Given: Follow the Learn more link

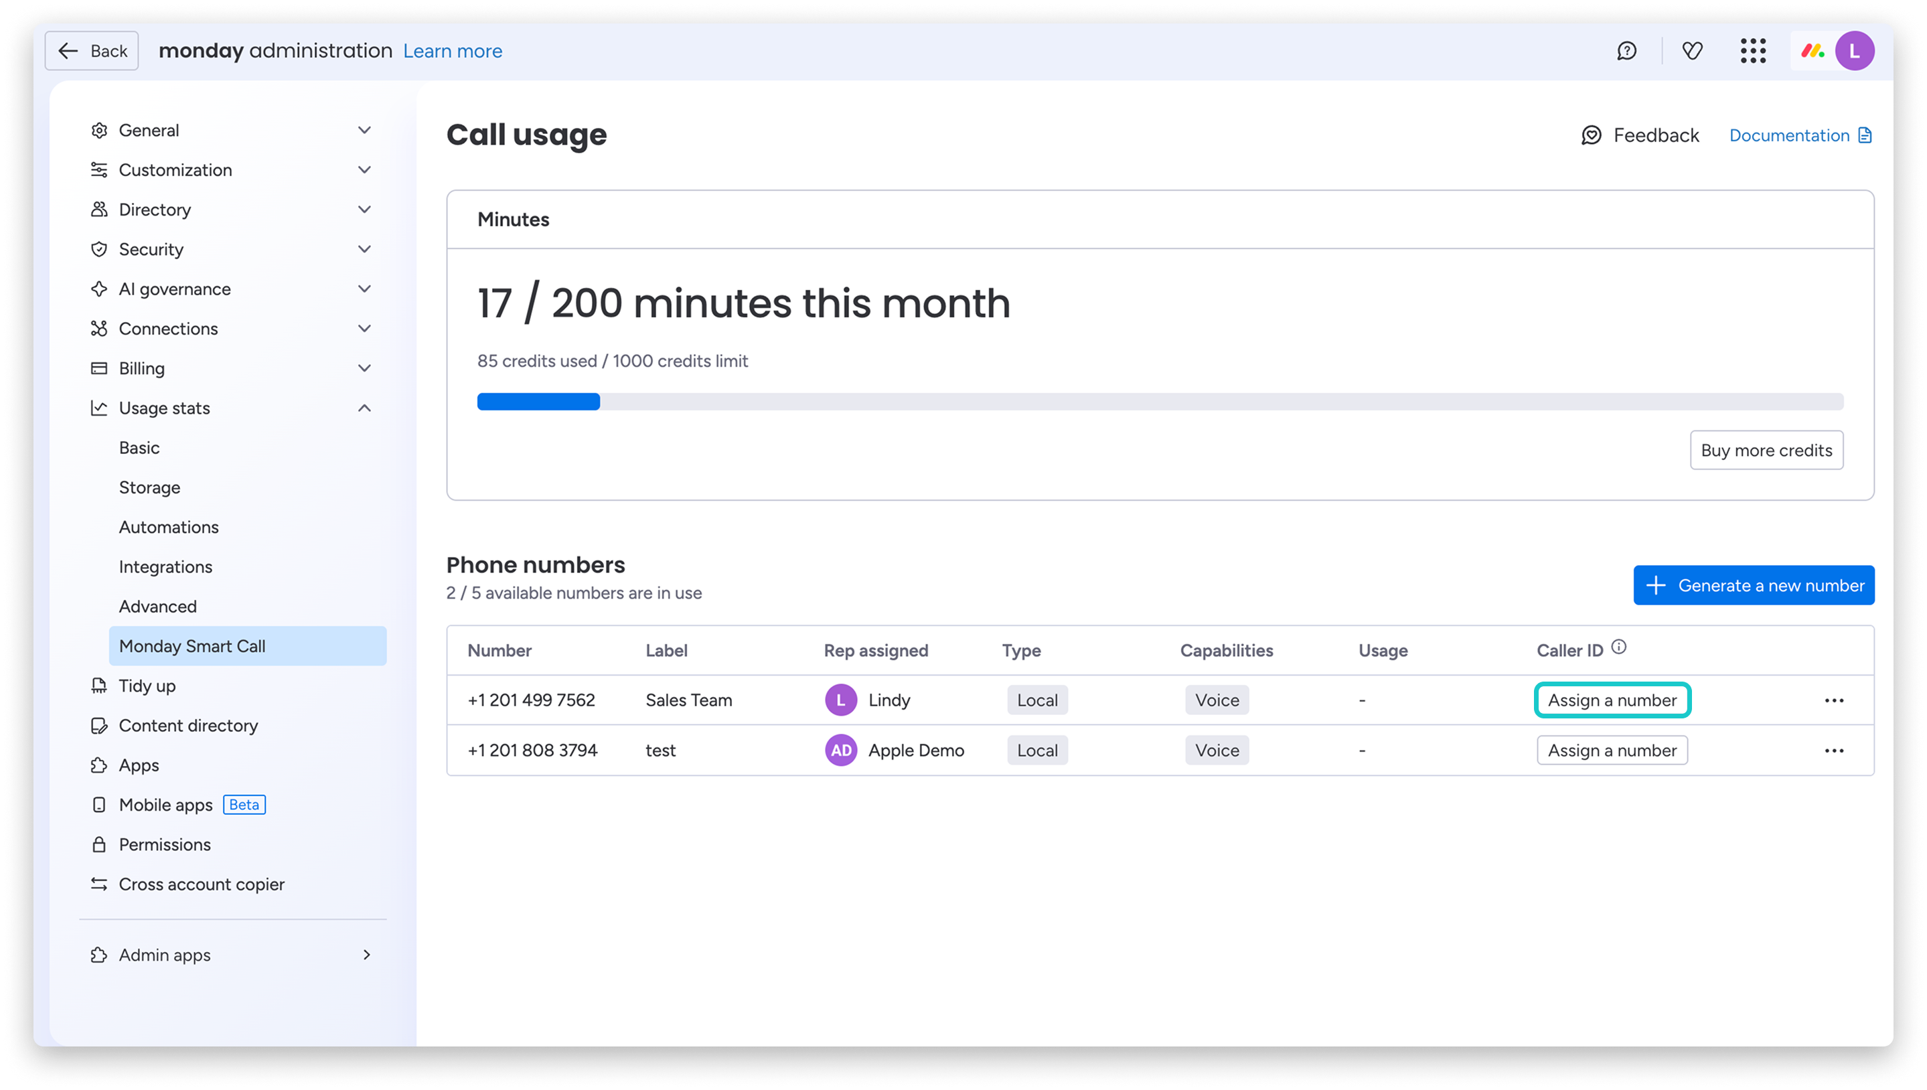Looking at the screenshot, I should point(452,51).
